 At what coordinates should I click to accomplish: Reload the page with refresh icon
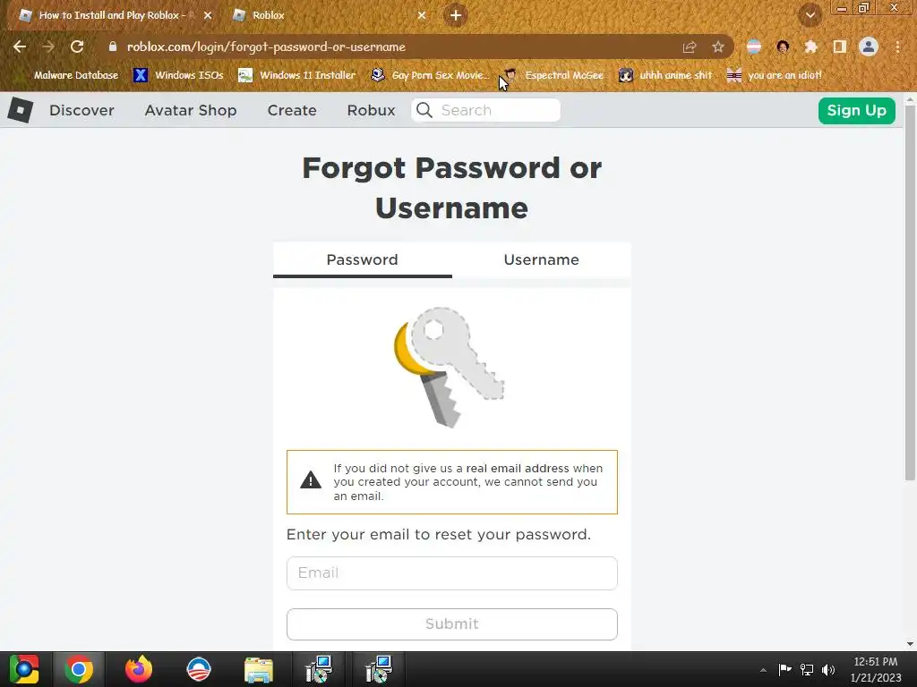point(77,47)
